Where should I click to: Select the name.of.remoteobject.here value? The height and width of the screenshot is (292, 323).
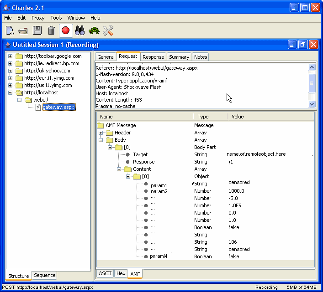click(x=256, y=154)
